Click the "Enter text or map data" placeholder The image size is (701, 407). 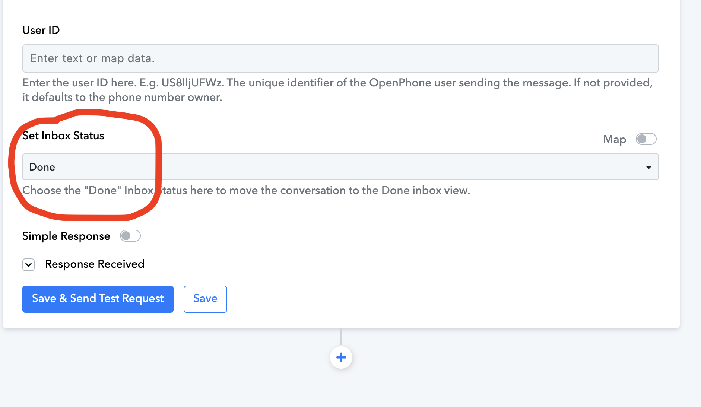[92, 58]
